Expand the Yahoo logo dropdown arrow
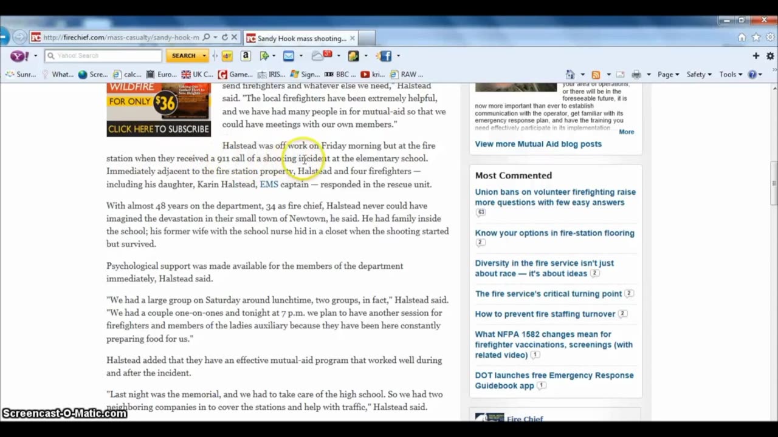This screenshot has height=437, width=778. [x=35, y=56]
